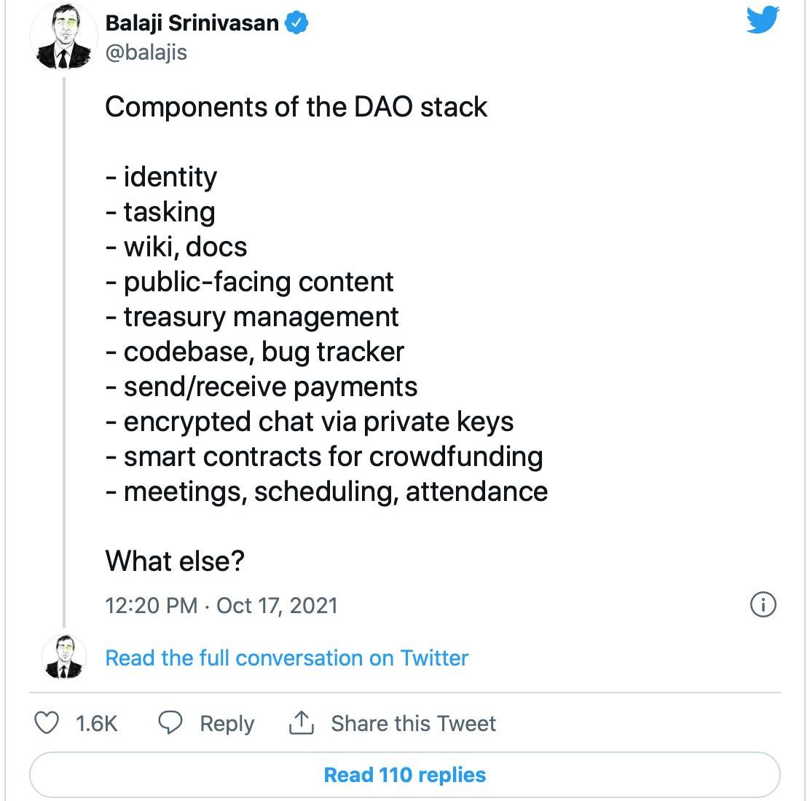This screenshot has width=810, height=801.
Task: Read the full conversation on Twitter
Action: tap(287, 658)
